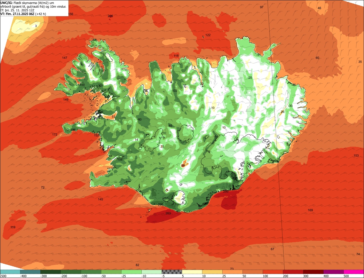
Task: Click the map value 147 west of the Westfjords
Action: point(65,58)
